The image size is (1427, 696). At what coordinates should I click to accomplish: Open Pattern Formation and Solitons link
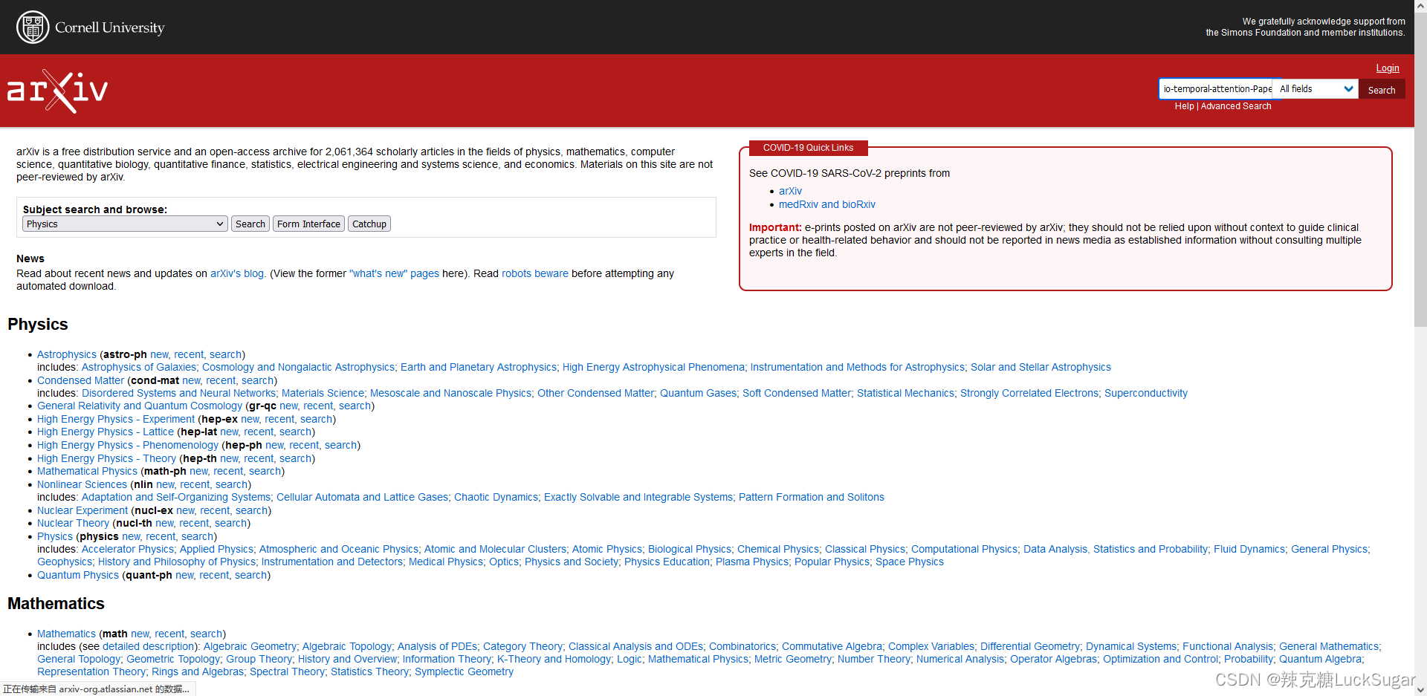point(812,497)
